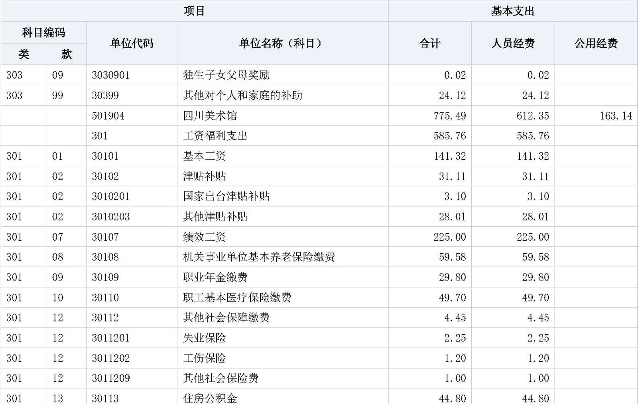Click 合计 value 3.10
Viewport: 638px width, 404px height.
pyautogui.click(x=455, y=196)
